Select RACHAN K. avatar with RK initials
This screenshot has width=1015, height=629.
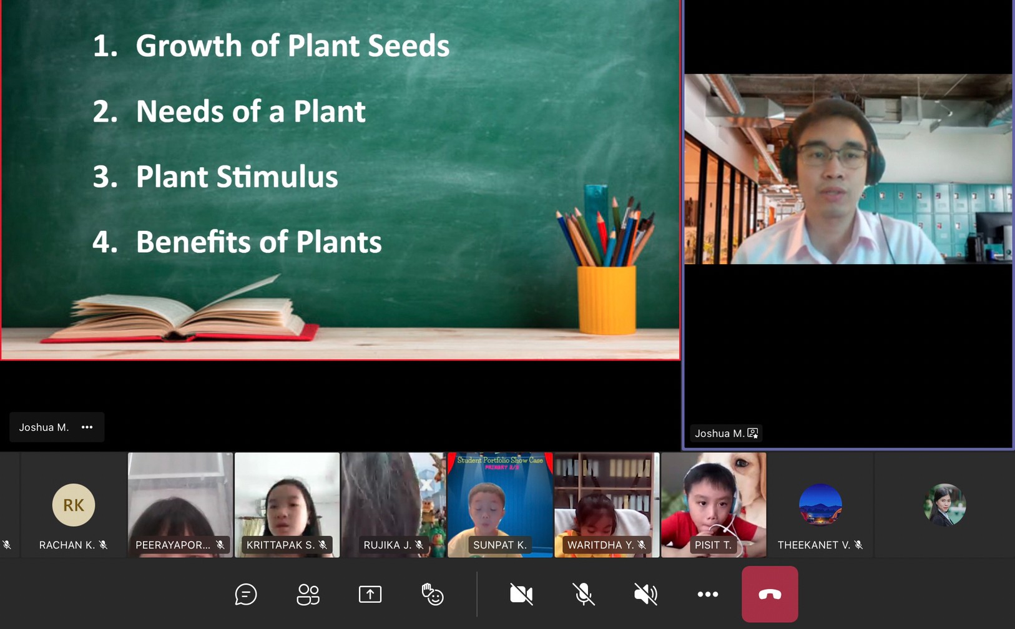coord(74,505)
